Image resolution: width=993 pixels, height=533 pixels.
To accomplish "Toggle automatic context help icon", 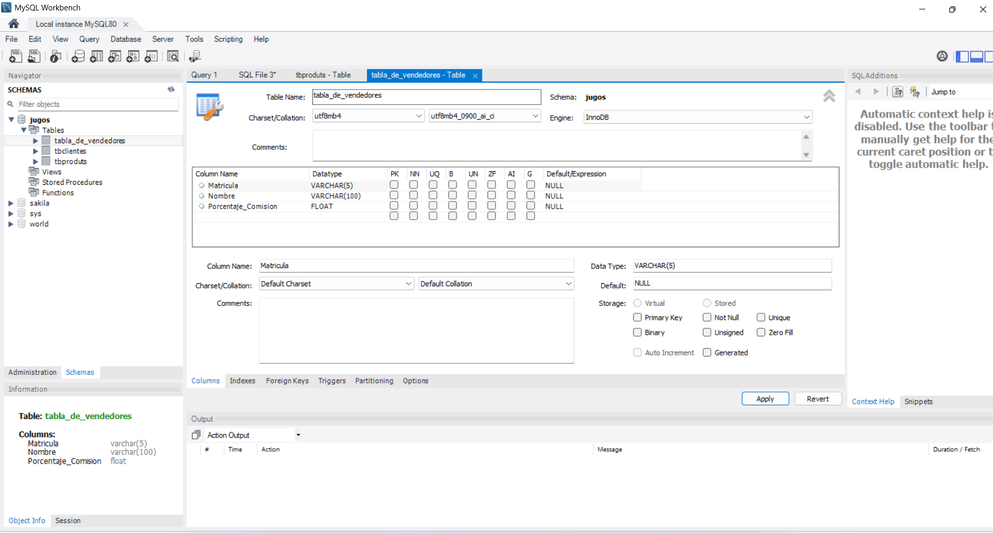I will tap(915, 92).
